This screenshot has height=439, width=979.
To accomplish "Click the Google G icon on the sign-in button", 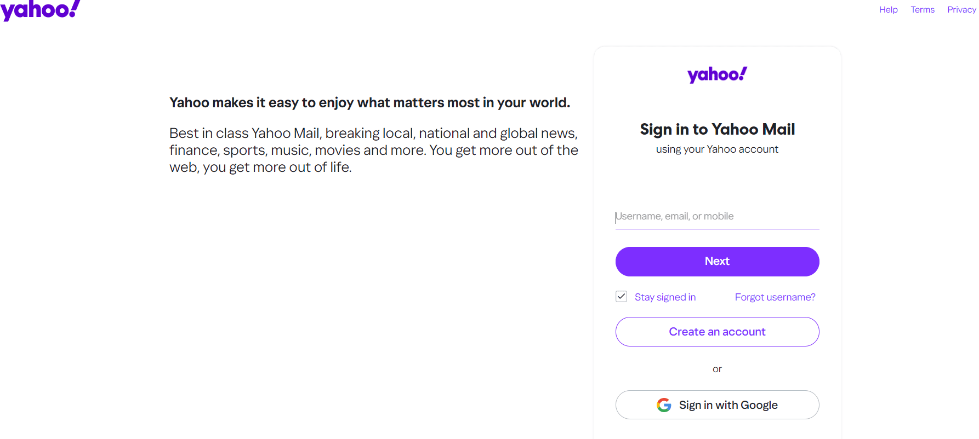I will [x=664, y=405].
